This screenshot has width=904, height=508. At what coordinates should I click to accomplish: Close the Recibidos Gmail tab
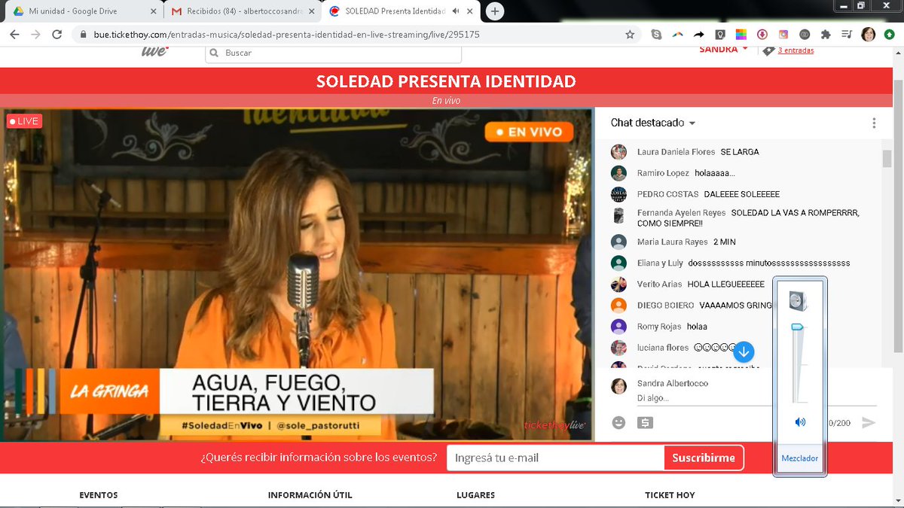311,11
